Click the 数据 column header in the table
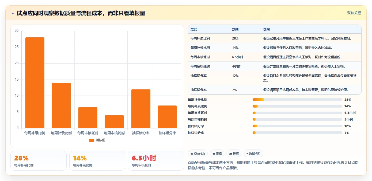This screenshot has width=372, height=181. click(236, 29)
